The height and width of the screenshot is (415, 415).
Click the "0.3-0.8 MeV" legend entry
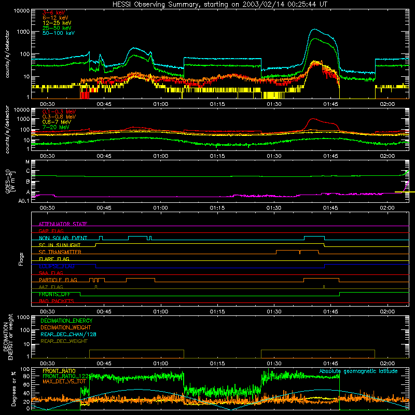(59, 117)
